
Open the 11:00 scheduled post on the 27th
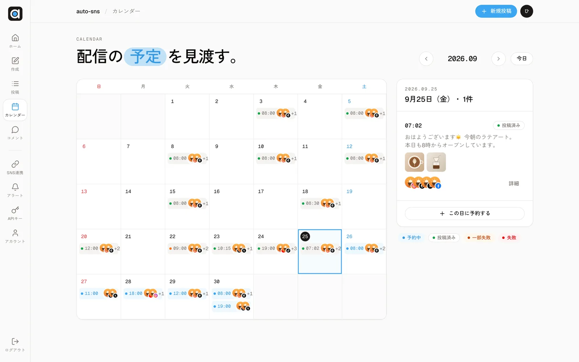99,294
